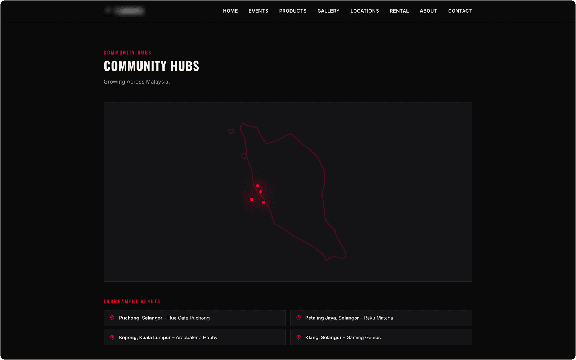Click the 'Growing Across Malaysia.' subtitle
The height and width of the screenshot is (360, 576).
(137, 82)
